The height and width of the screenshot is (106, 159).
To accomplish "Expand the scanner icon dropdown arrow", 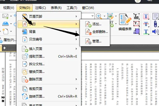I will (x=11, y=24).
